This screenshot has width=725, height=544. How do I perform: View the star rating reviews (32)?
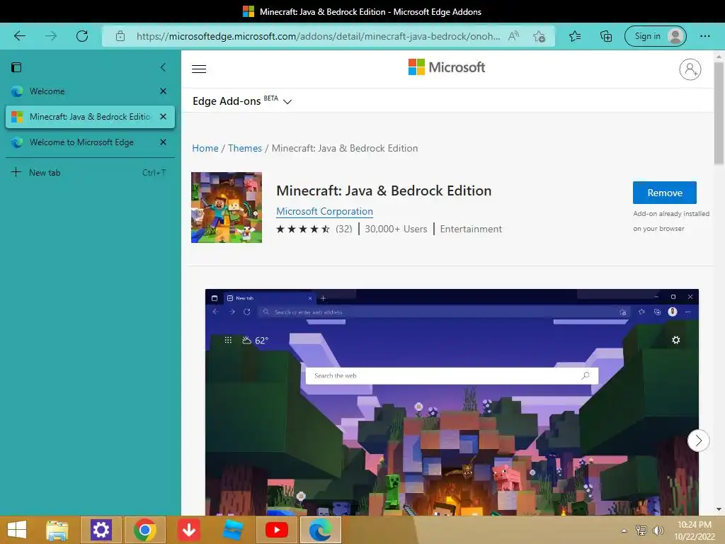(314, 229)
